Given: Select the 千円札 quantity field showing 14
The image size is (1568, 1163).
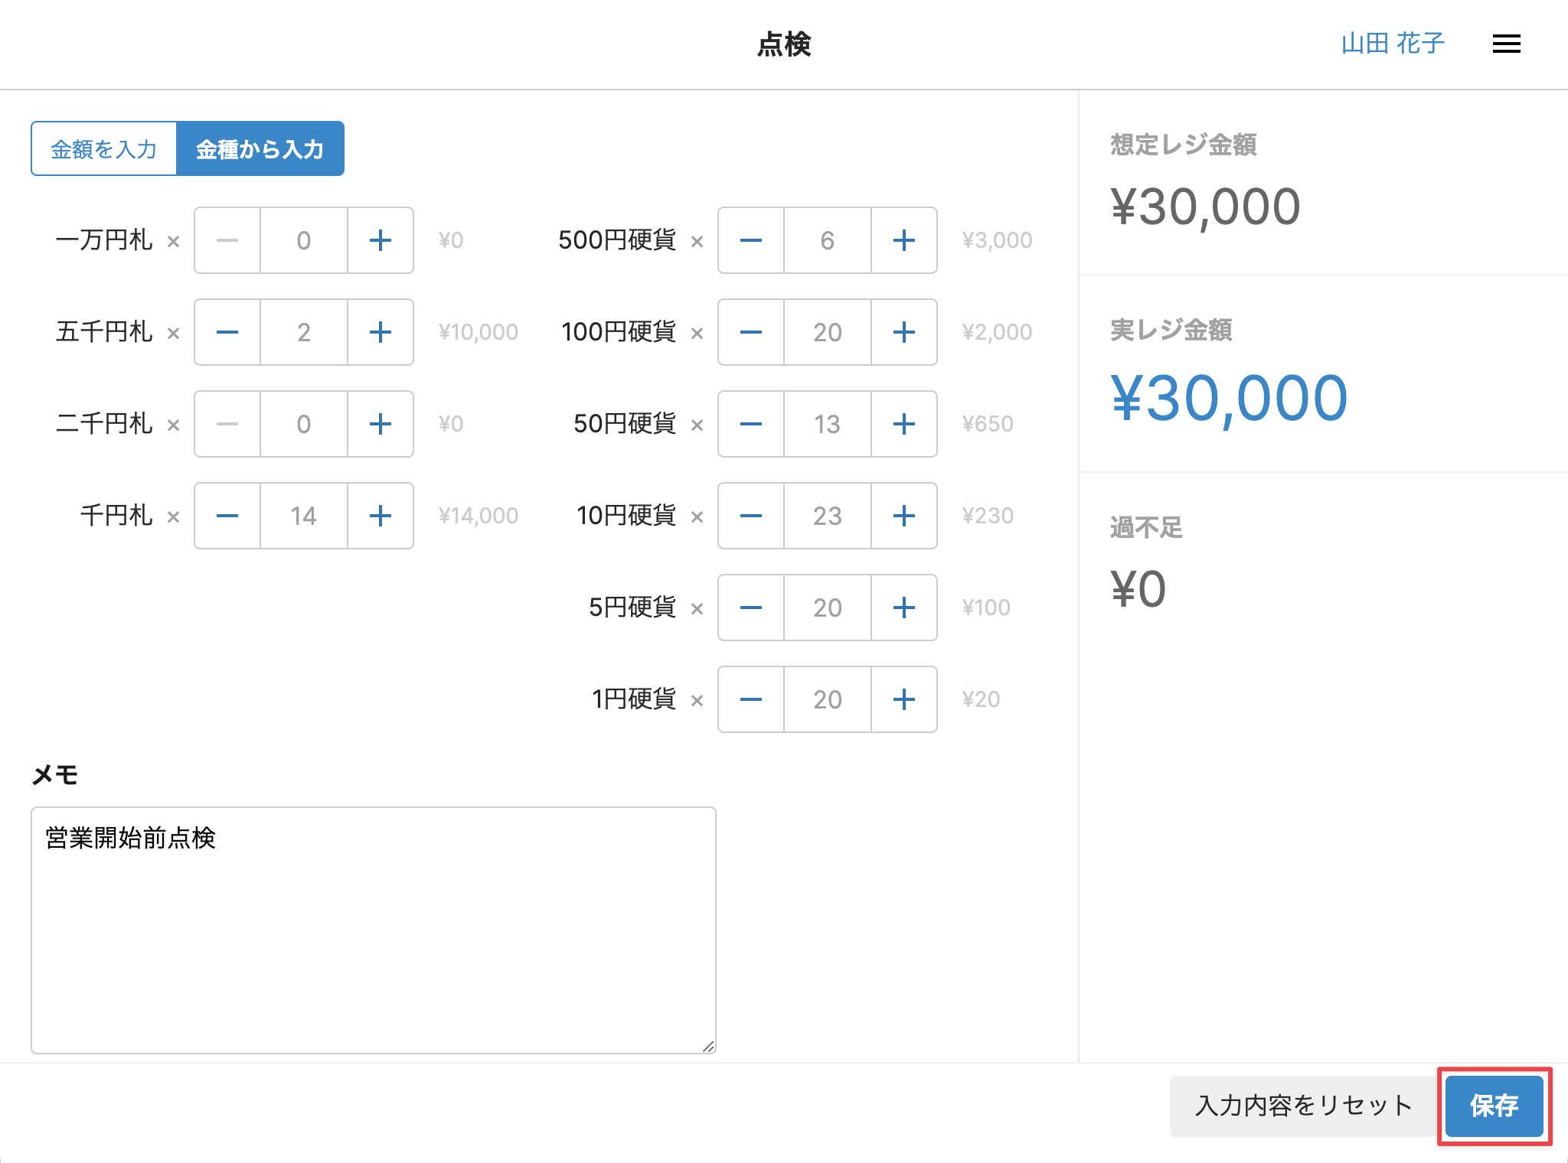Looking at the screenshot, I should pyautogui.click(x=304, y=516).
